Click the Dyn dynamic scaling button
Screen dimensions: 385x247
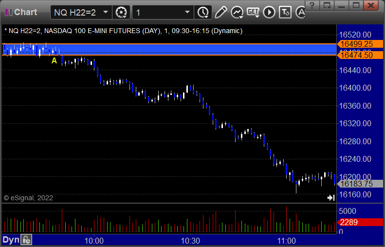(11, 240)
